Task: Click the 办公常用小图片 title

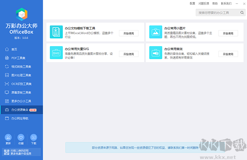Action: [x=175, y=28]
